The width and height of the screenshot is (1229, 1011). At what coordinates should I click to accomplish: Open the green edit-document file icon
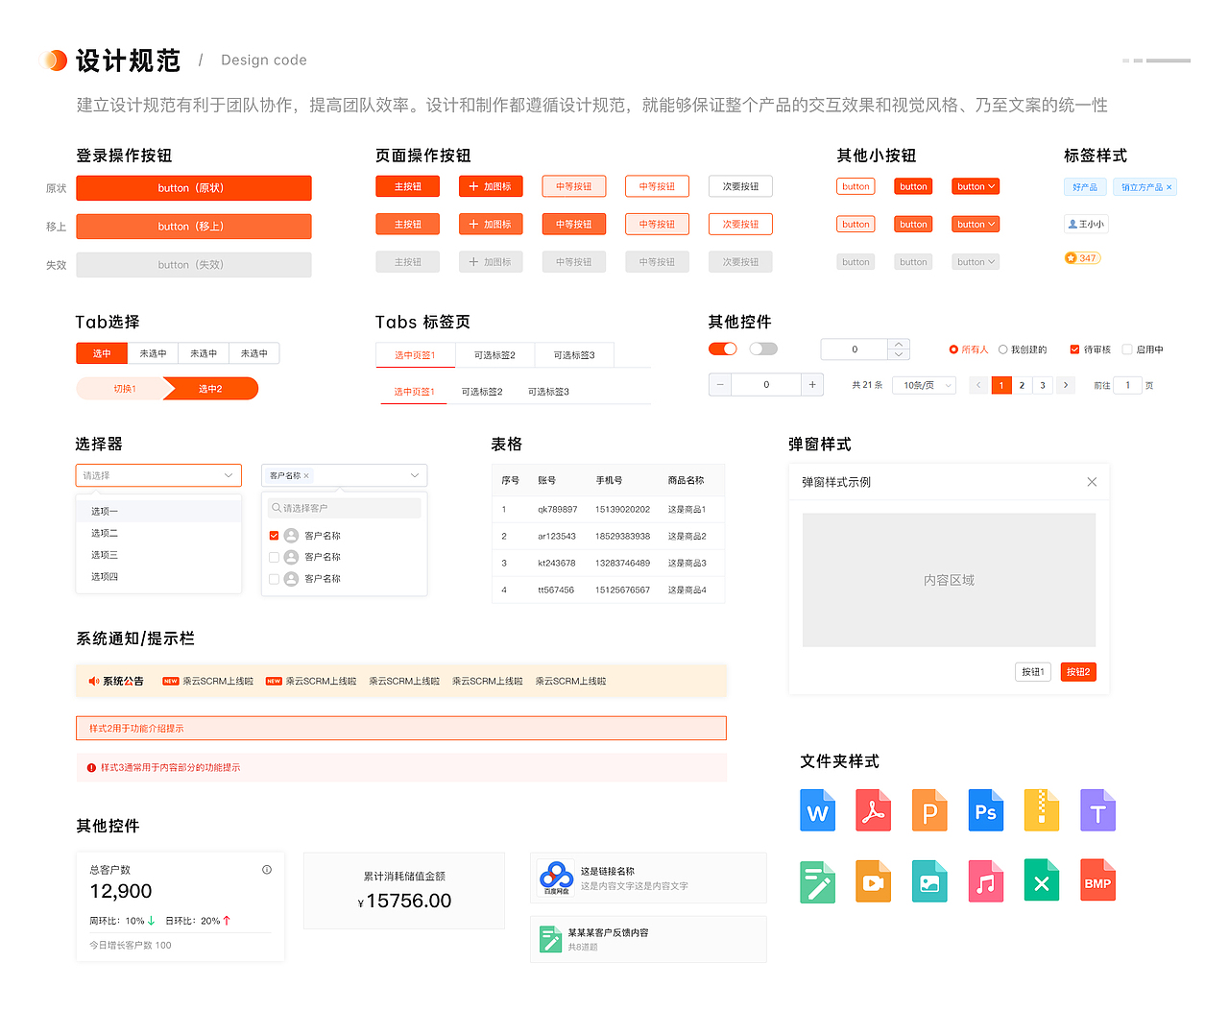(817, 881)
